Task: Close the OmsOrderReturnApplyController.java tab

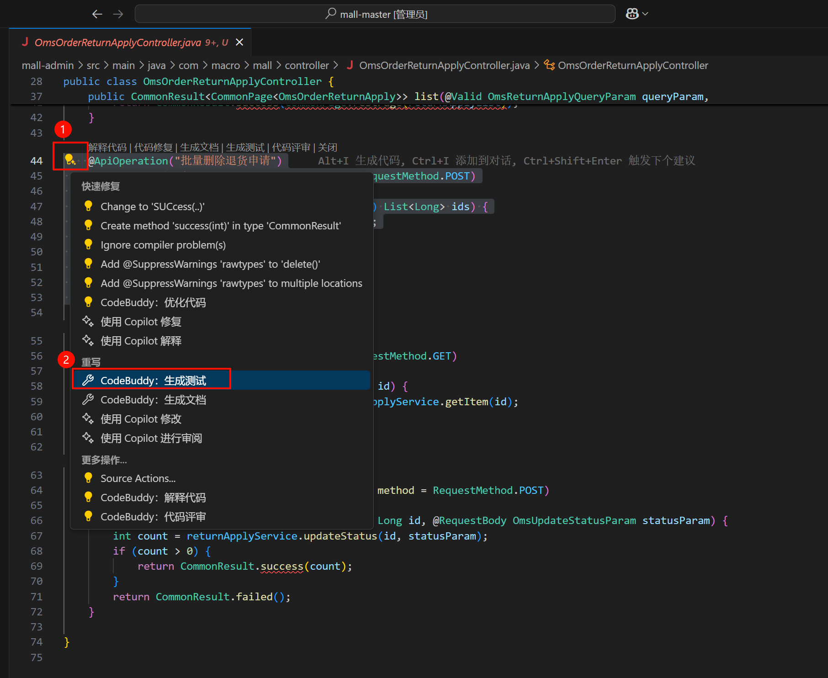Action: point(239,42)
